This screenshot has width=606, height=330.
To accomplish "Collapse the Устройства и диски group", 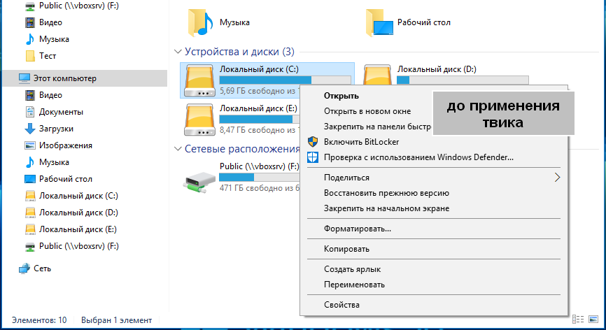I will [177, 52].
